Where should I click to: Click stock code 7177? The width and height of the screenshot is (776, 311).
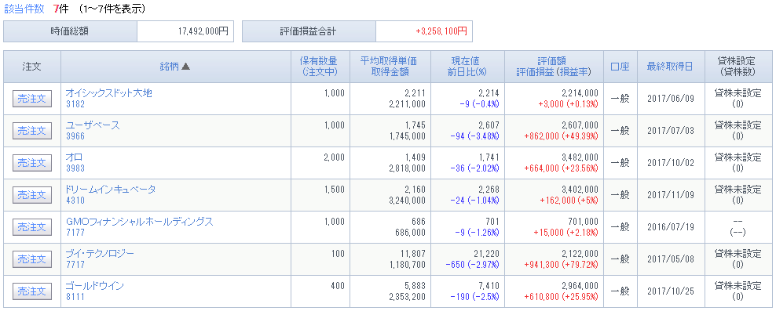(75, 233)
